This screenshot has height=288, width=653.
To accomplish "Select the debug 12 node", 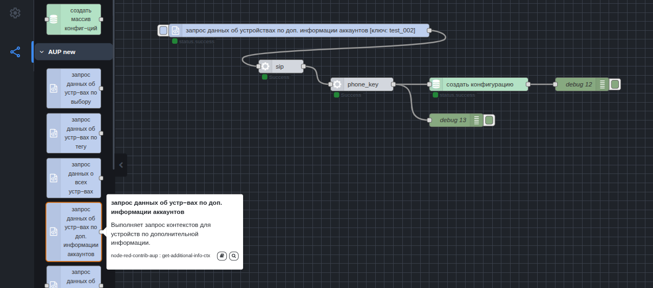I will pyautogui.click(x=582, y=84).
